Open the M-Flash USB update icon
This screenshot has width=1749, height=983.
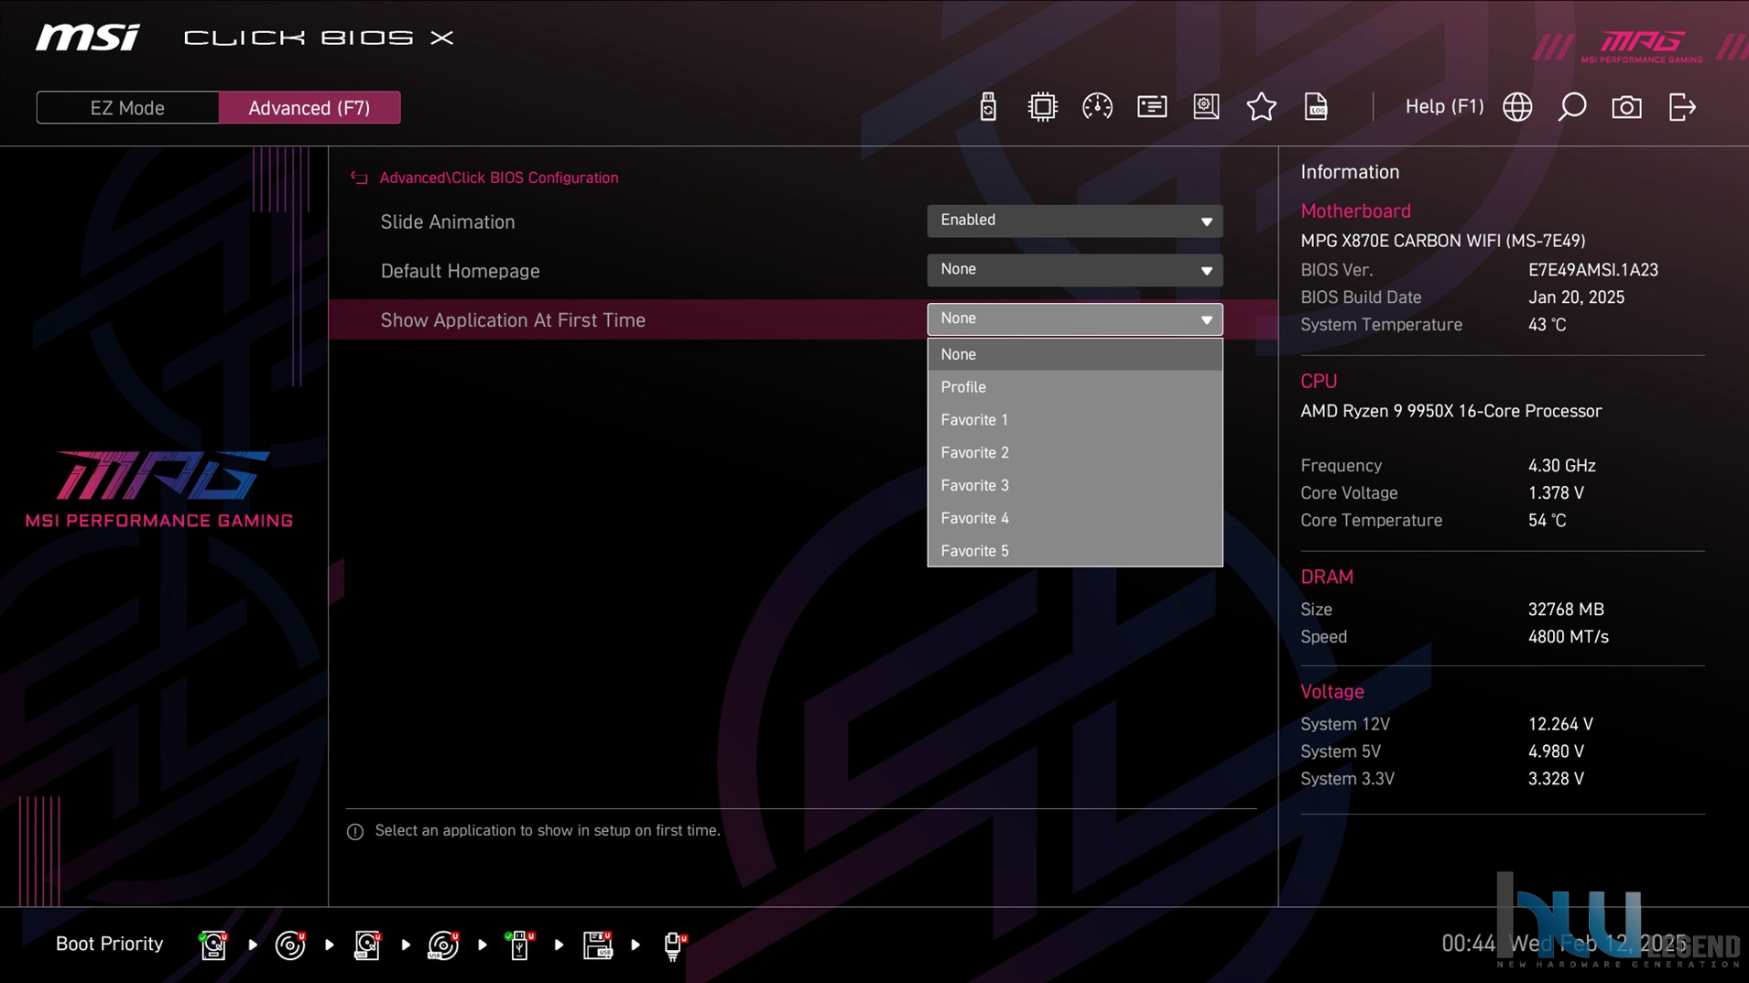(987, 107)
